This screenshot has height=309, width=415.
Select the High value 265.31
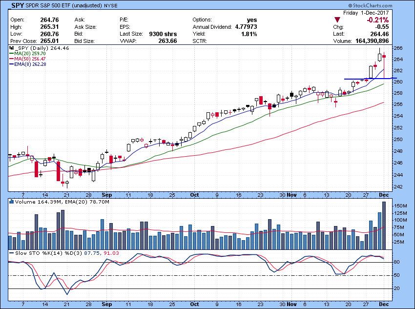pos(49,27)
